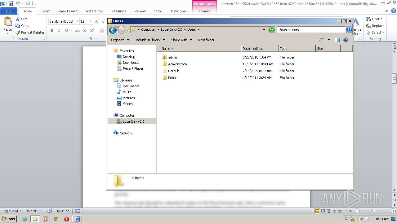Viewport: 397px width, 223px height.
Task: Toggle Bold formatting in Word
Action: 52,30
